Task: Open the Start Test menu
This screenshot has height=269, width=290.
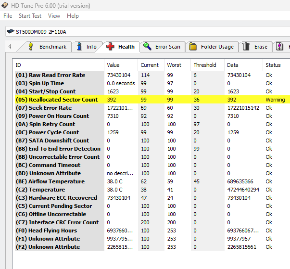Action: pyautogui.click(x=30, y=16)
